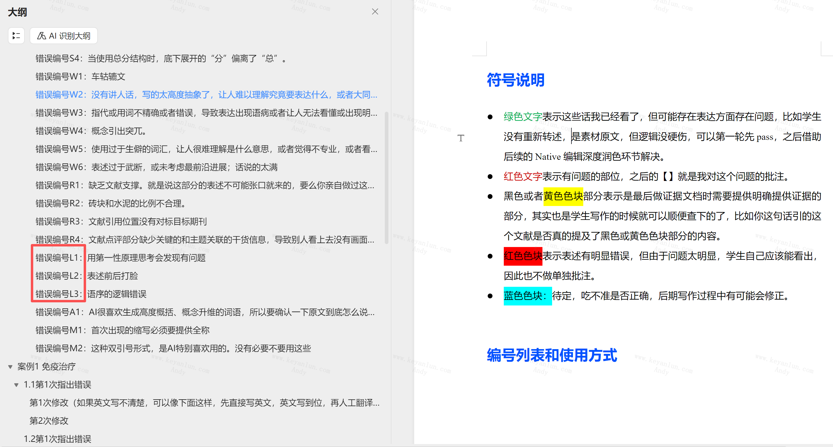Open 1.2第1次指出错误 heading
Viewport: 833px width, 447px height.
pos(57,439)
